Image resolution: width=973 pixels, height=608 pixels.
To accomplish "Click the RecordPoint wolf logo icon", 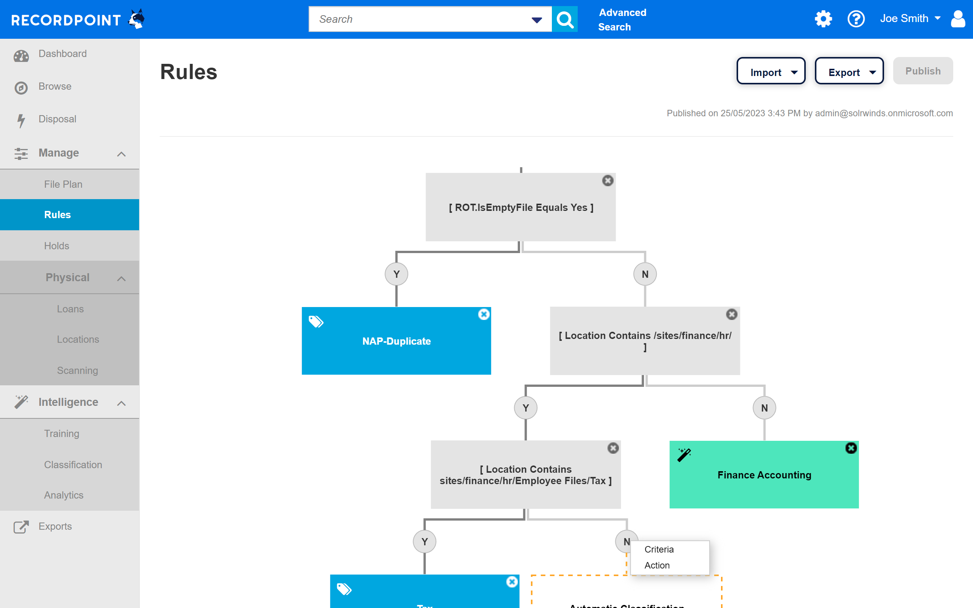I will click(136, 19).
